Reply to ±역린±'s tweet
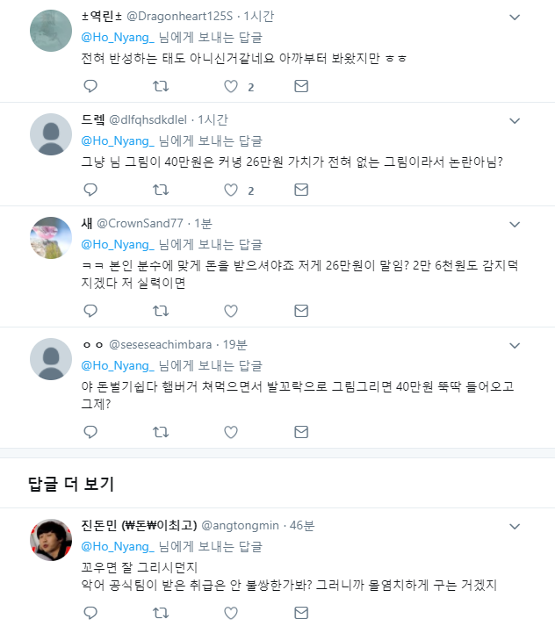Viewport: 555px width, 626px height. (x=90, y=86)
